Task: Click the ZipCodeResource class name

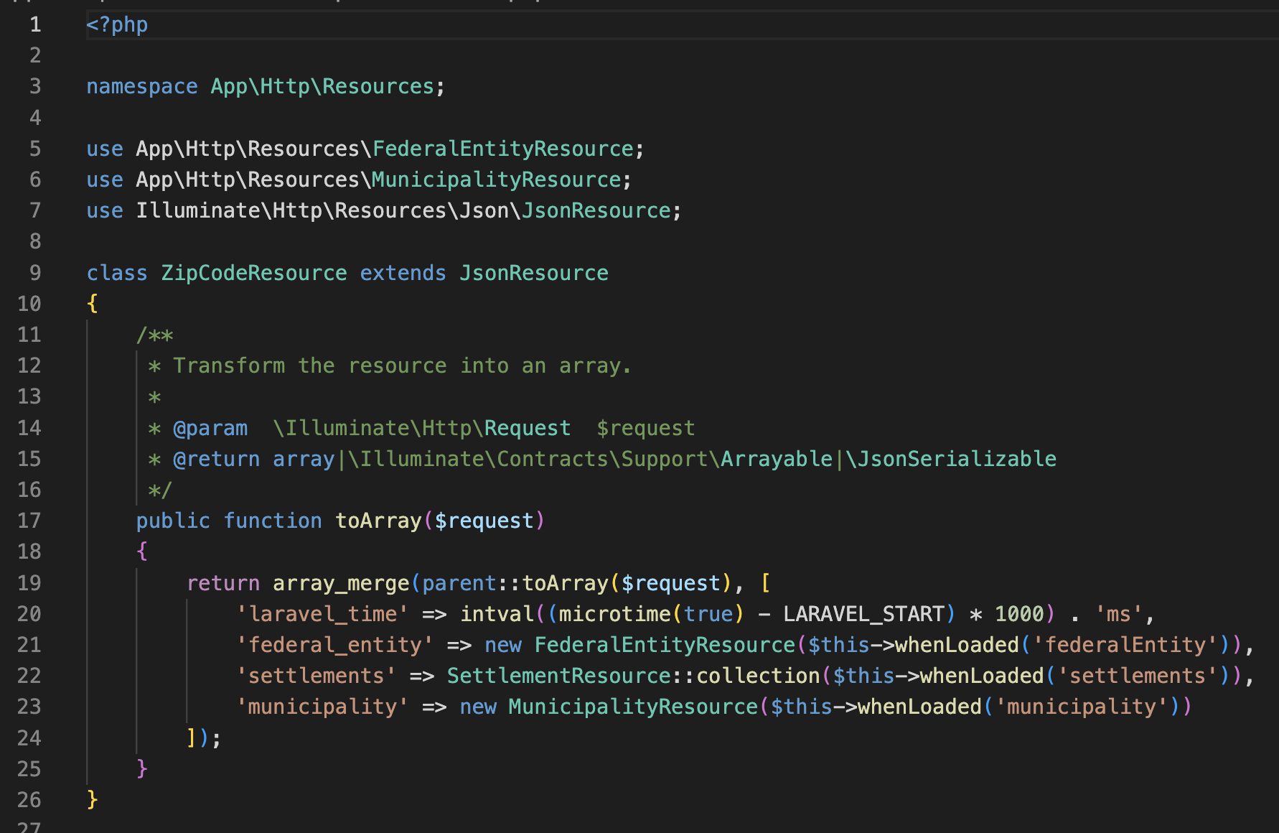Action: coord(253,272)
